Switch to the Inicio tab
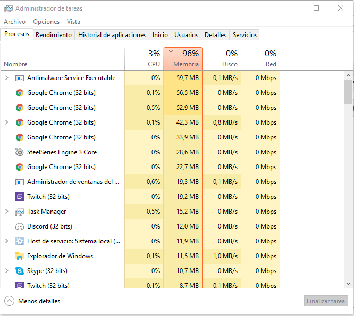Screen dimensions: 354x316 tap(160, 35)
